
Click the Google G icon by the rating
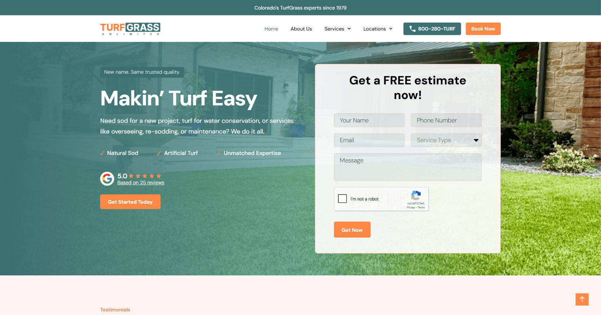point(107,179)
